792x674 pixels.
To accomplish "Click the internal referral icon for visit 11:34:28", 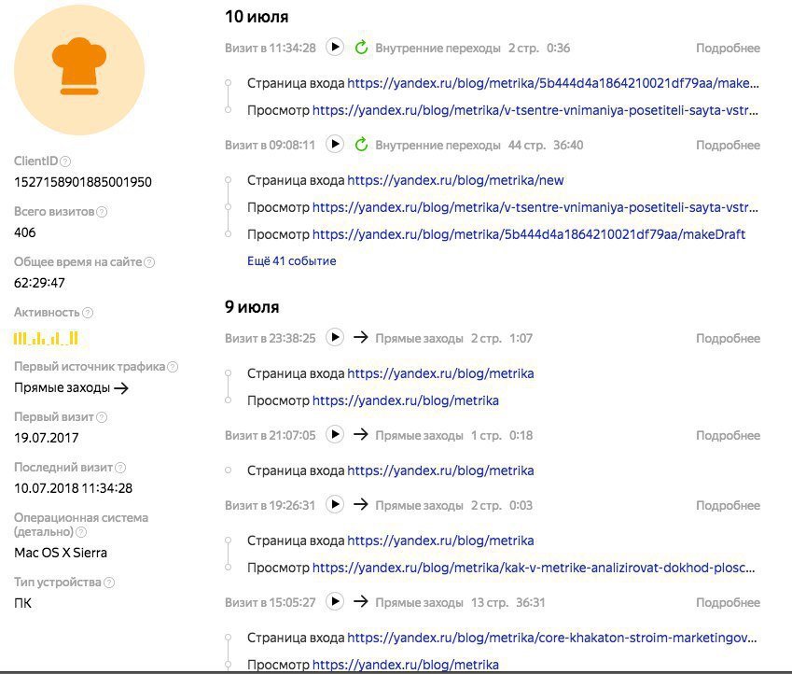I will [361, 48].
